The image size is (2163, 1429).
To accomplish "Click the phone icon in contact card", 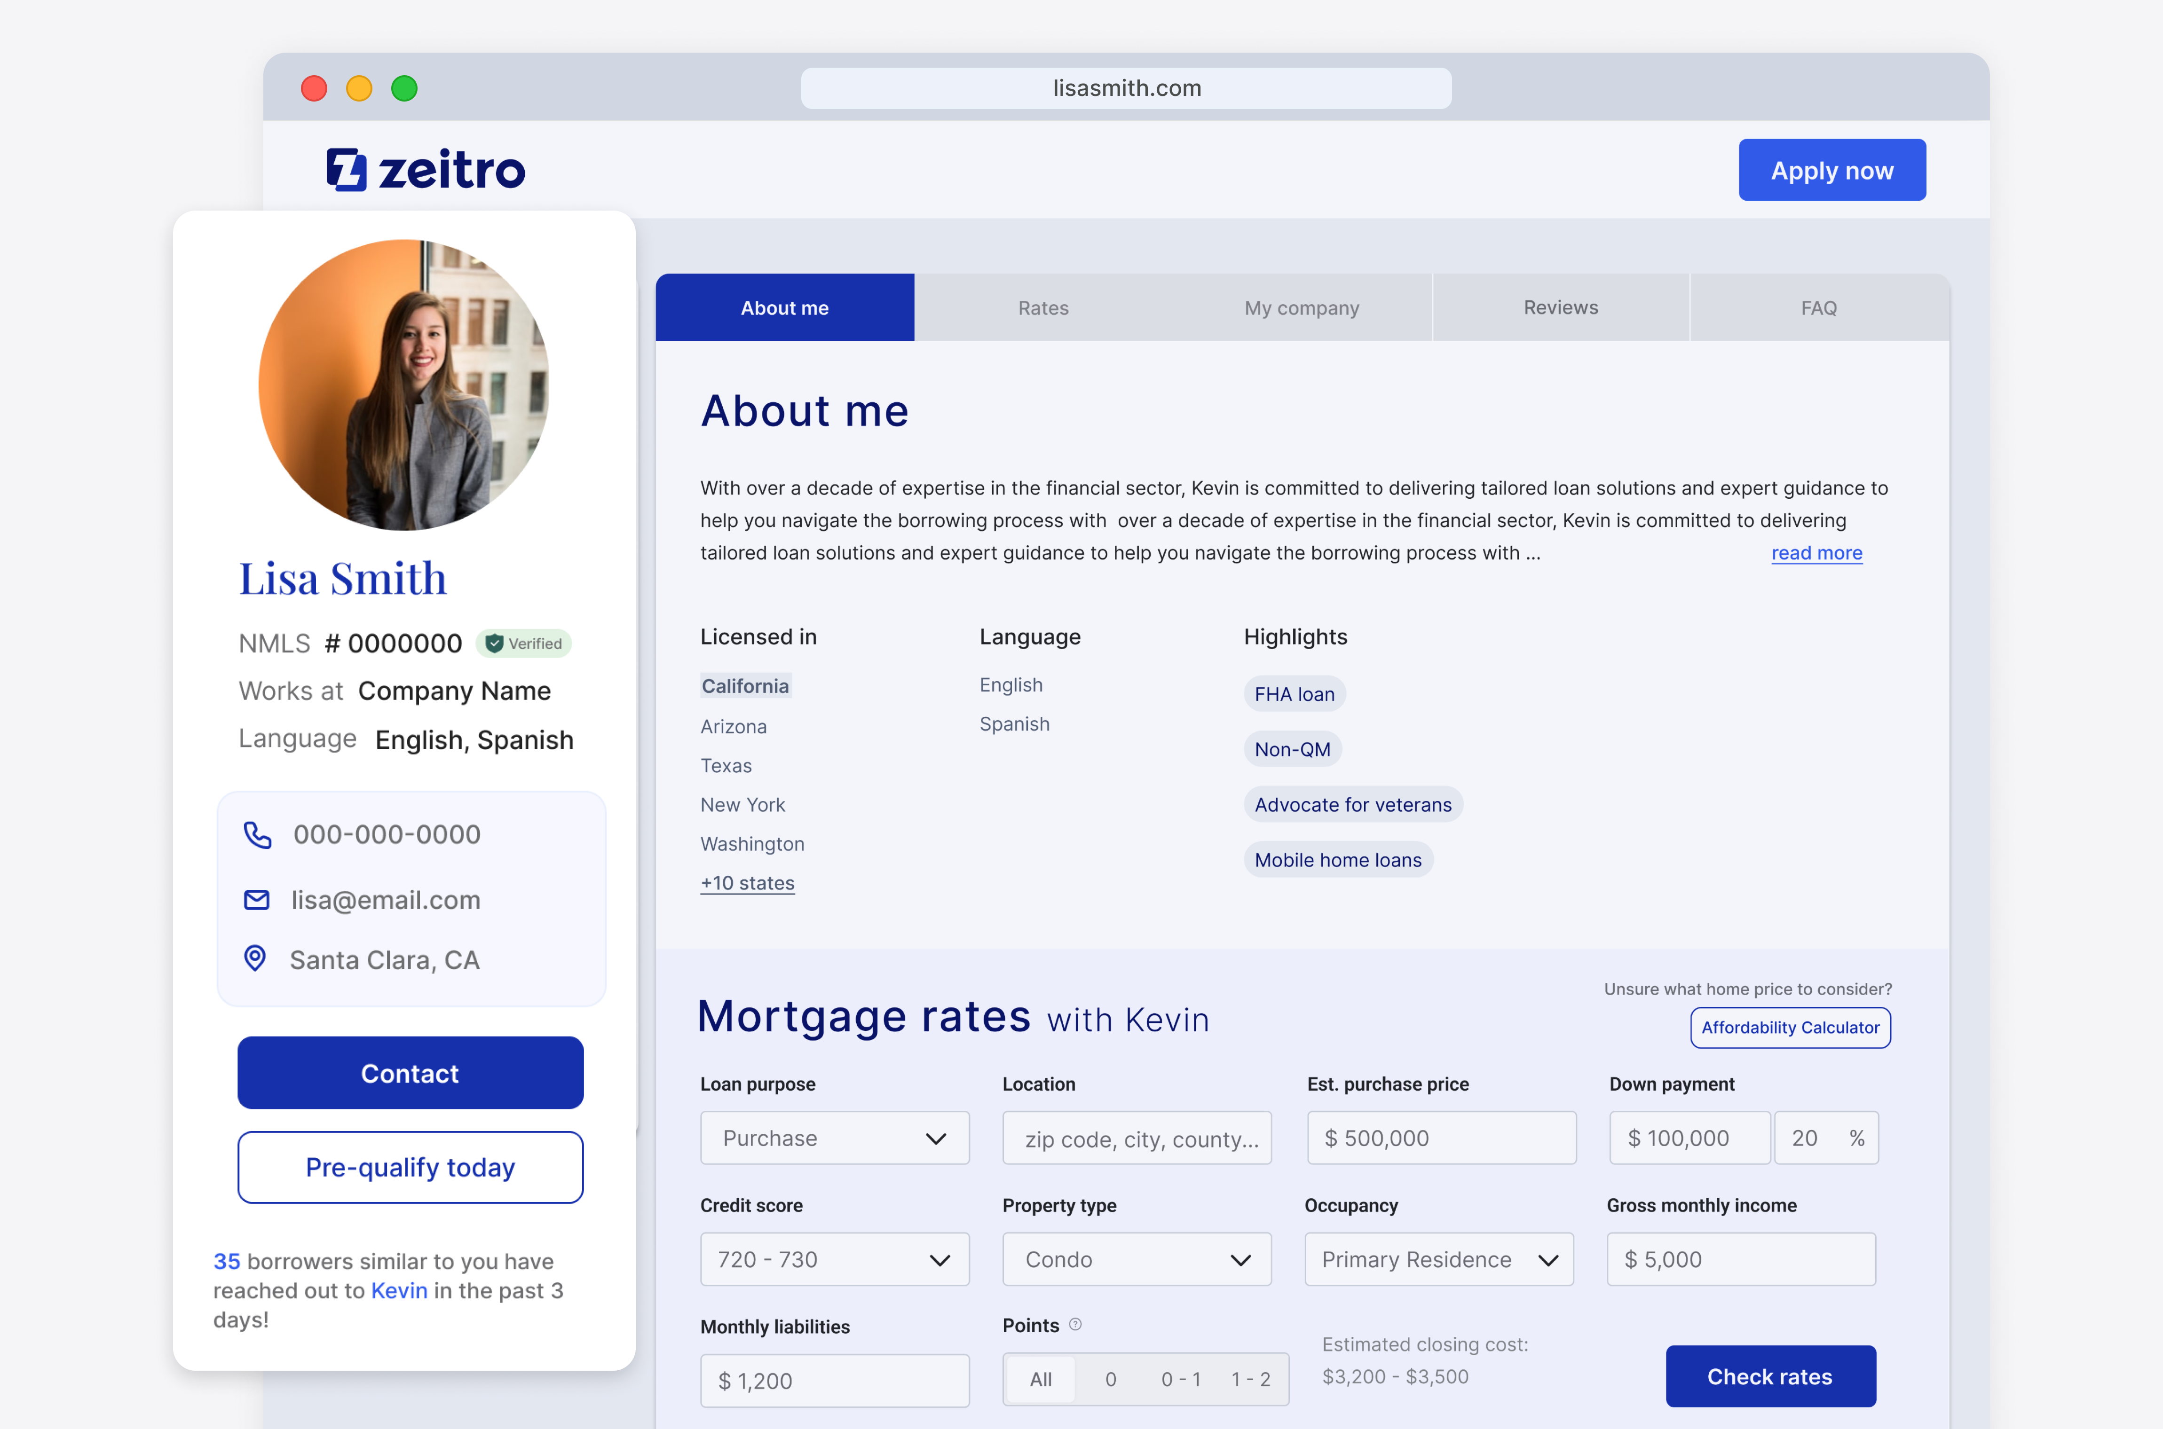I will click(257, 835).
